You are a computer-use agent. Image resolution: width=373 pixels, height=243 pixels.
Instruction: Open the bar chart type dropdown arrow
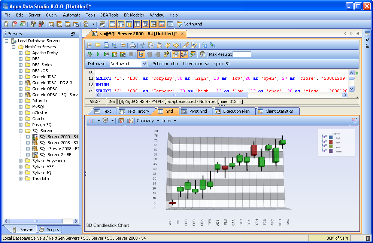pyautogui.click(x=98, y=121)
